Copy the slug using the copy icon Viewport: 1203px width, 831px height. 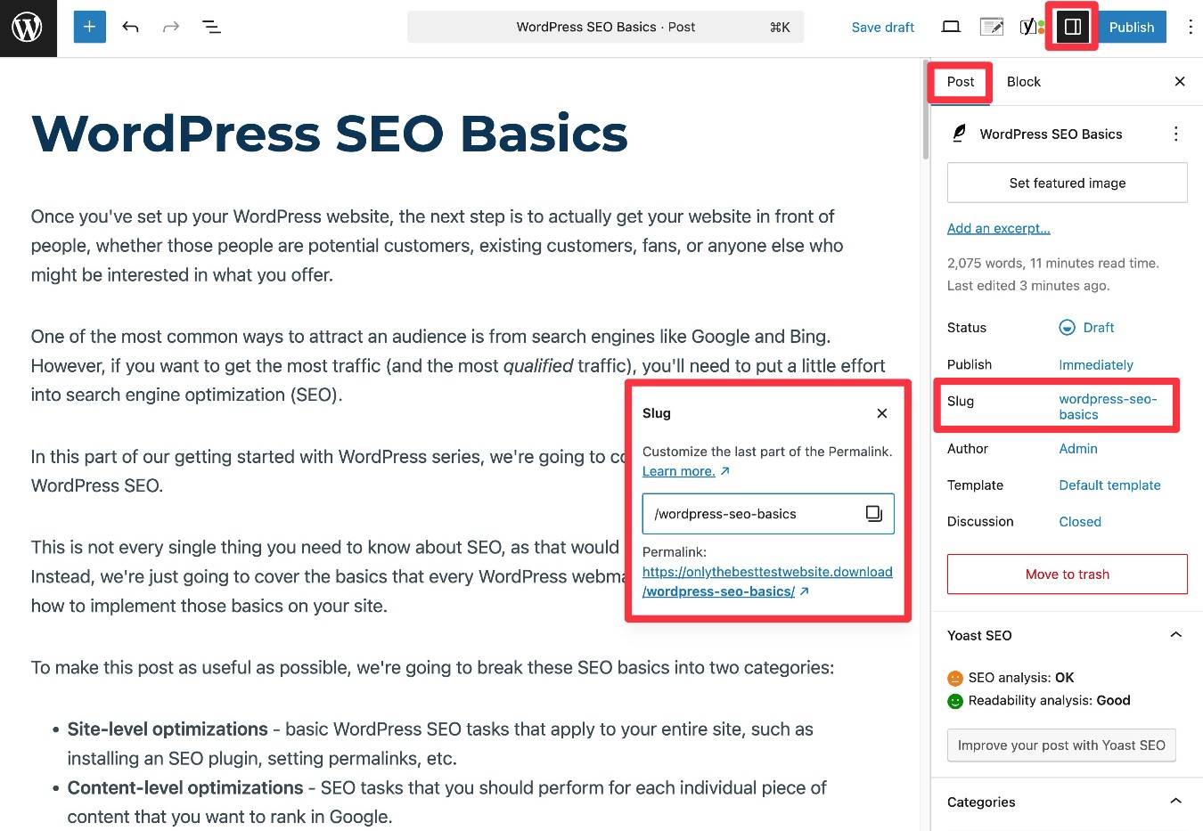coord(873,513)
